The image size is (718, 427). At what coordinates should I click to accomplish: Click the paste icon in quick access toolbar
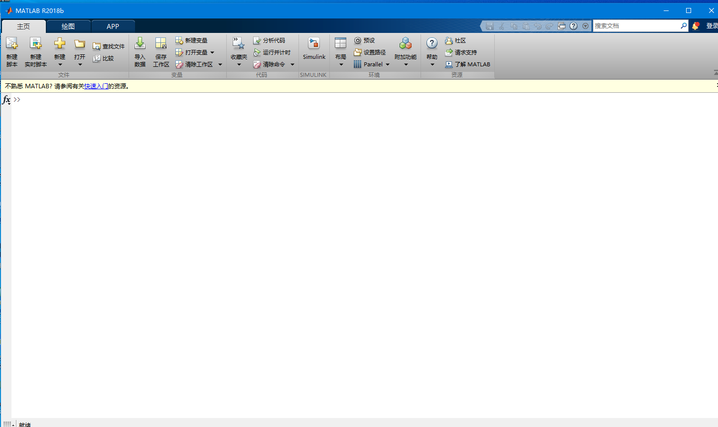526,26
